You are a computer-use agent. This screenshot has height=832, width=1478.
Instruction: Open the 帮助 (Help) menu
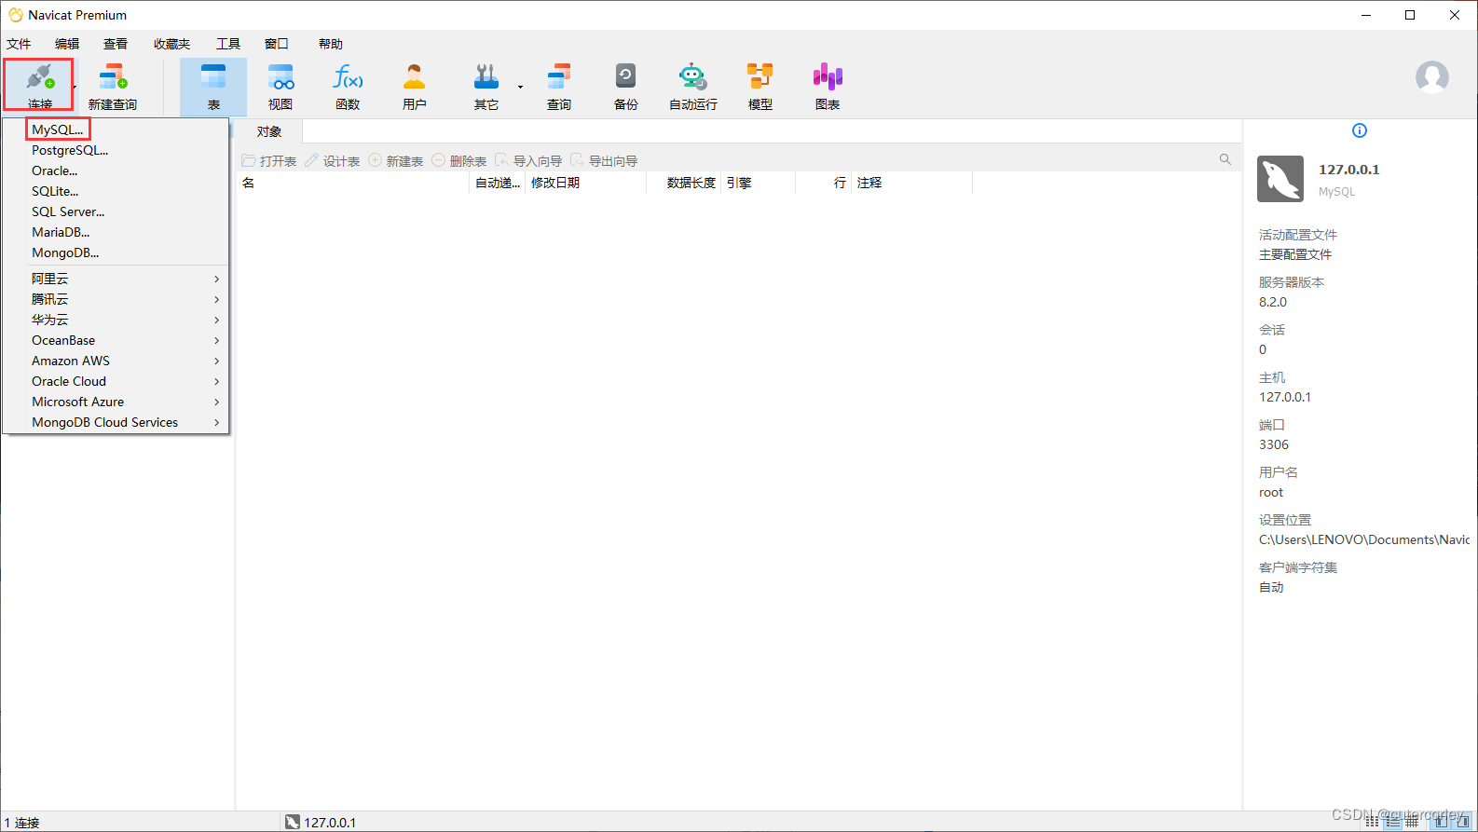click(x=331, y=44)
